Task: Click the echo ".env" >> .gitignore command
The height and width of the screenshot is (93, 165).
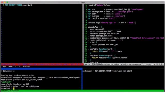Action: 26,86
